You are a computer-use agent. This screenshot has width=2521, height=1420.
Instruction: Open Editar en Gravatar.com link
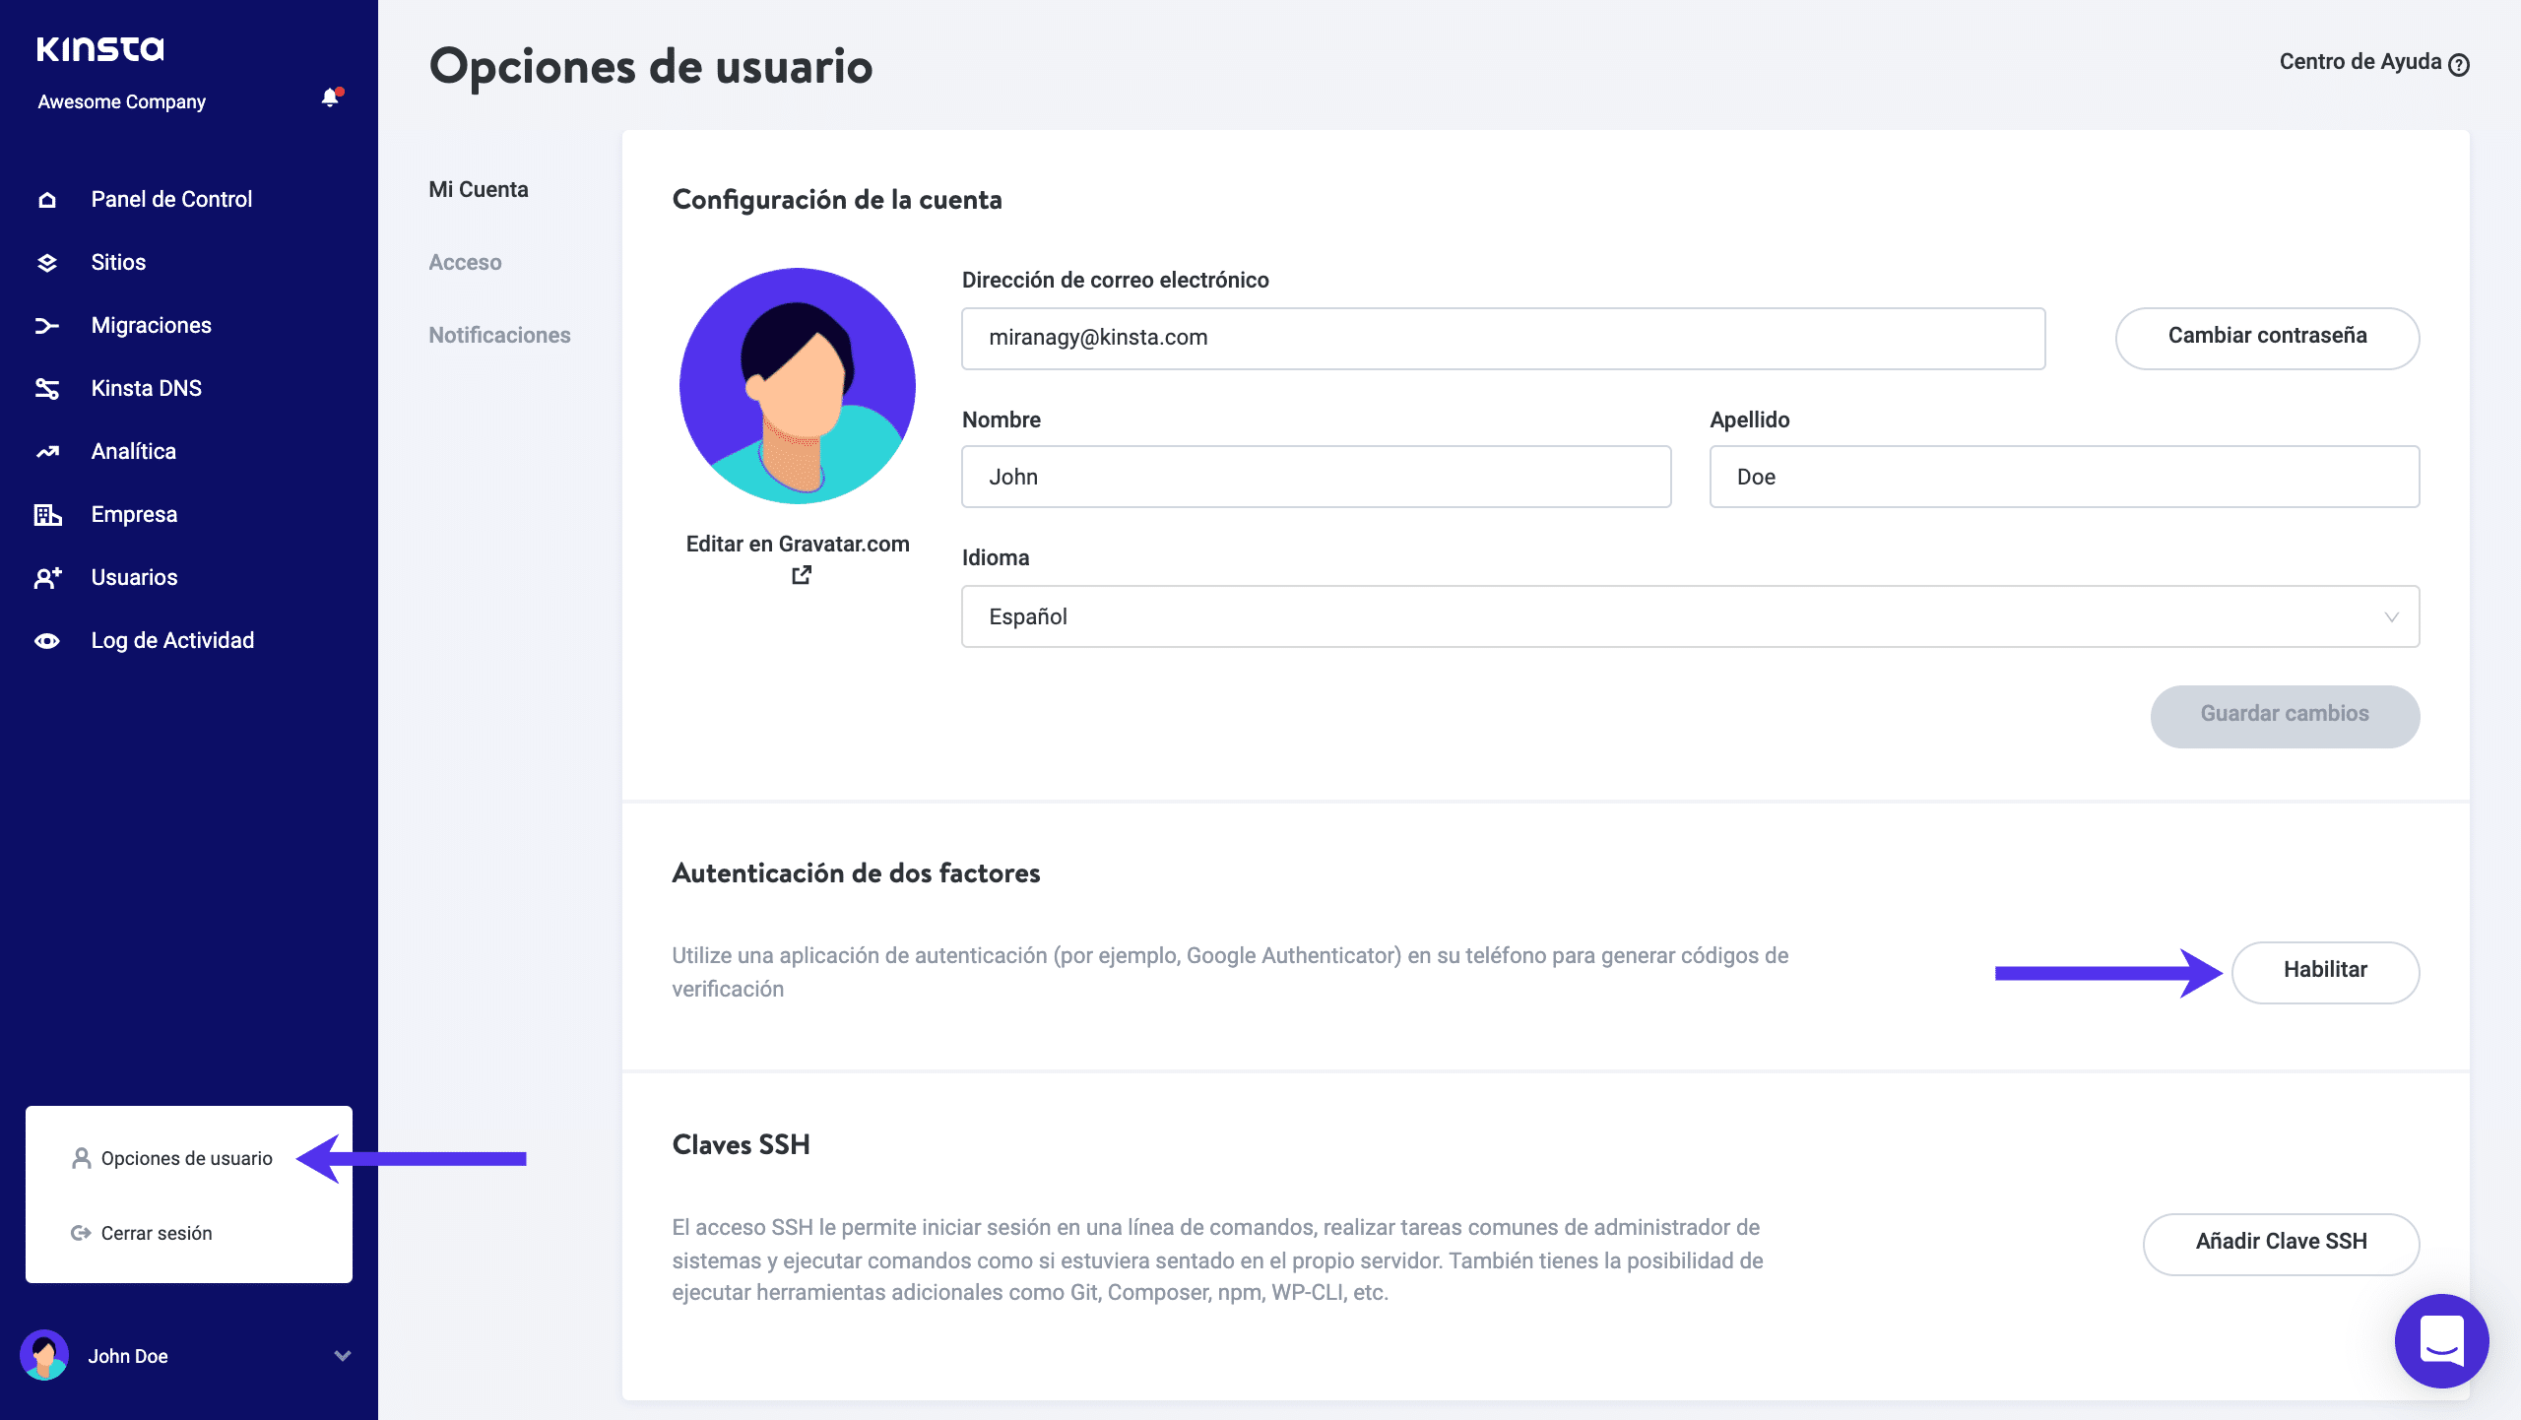tap(798, 545)
